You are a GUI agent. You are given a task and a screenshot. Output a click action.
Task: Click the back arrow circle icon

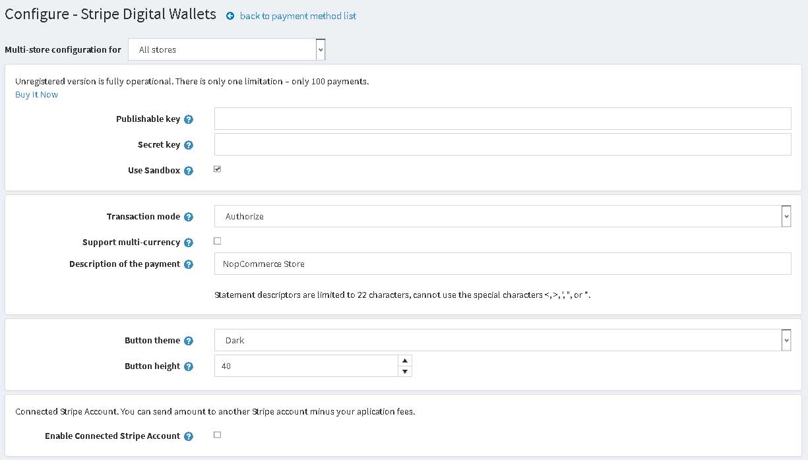tap(230, 16)
